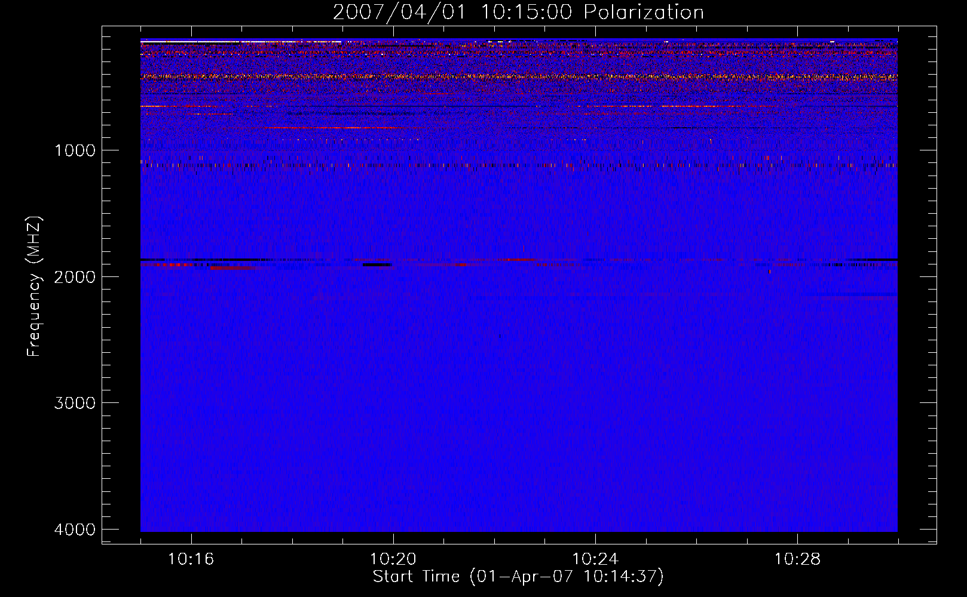967x597 pixels.
Task: Click the 1000 frequency tick label
Action: click(x=75, y=150)
